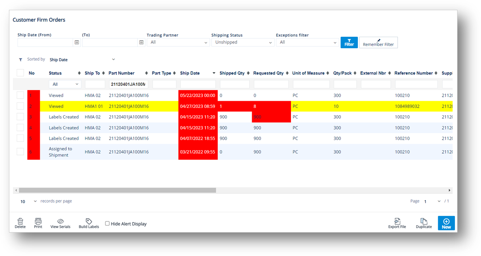Toggle Ship Date column sort arrow
The height and width of the screenshot is (256, 481).
214,73
